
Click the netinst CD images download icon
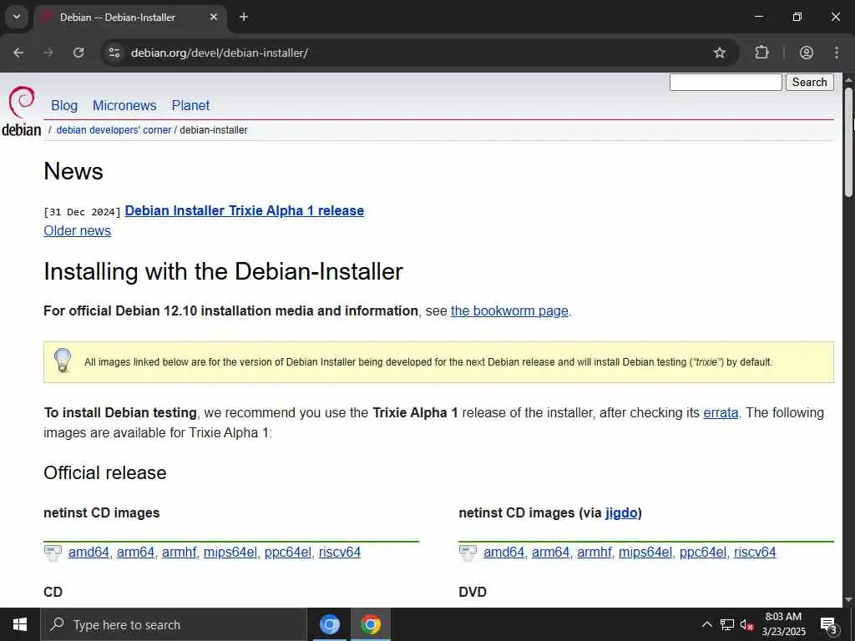click(x=53, y=553)
